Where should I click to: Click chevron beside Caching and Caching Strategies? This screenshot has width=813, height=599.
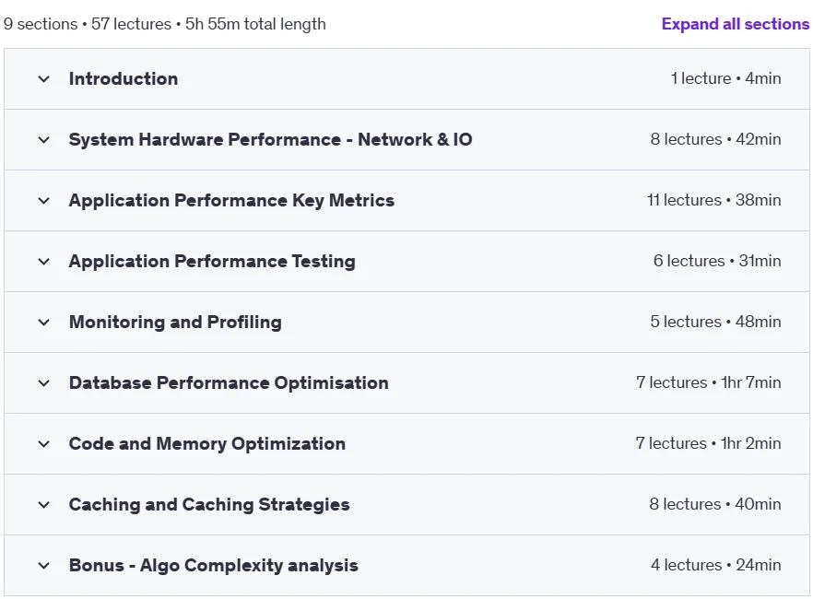pyautogui.click(x=44, y=505)
